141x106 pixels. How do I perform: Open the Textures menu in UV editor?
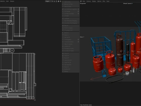[x=12, y=1]
